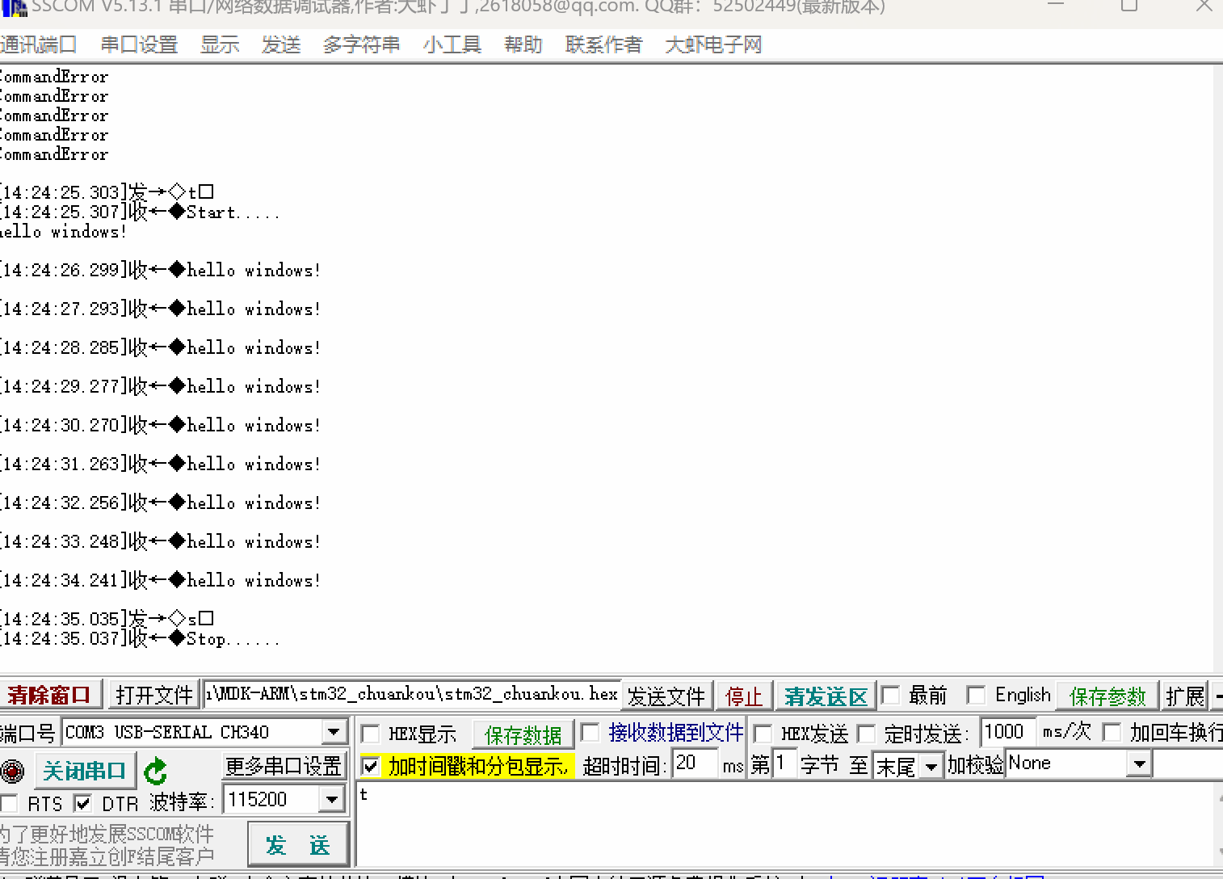Viewport: 1223px width, 879px height.
Task: Enable the HEX发送 checkbox
Action: pyautogui.click(x=763, y=734)
